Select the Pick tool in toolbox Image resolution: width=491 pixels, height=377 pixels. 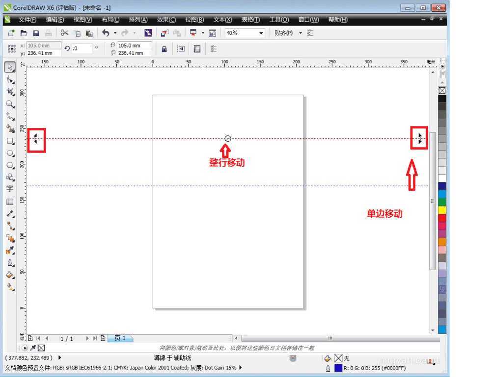(x=10, y=67)
